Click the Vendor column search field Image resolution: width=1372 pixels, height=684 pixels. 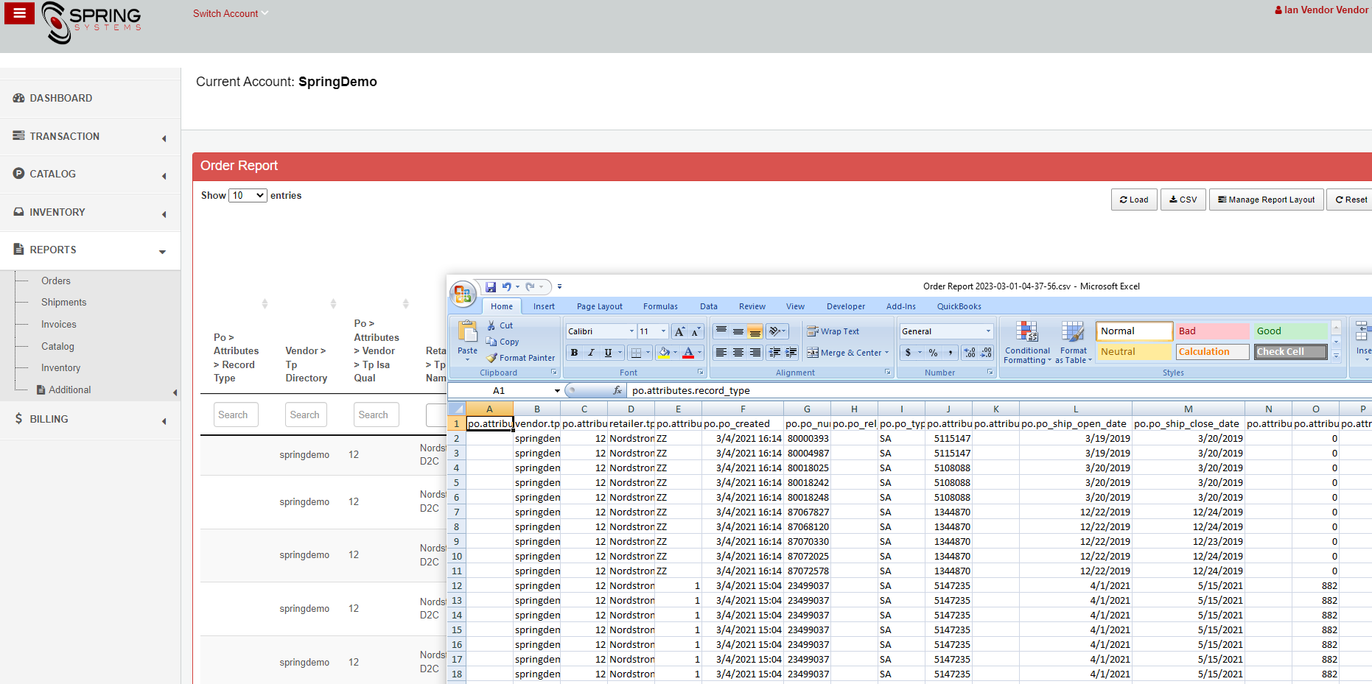point(306,415)
